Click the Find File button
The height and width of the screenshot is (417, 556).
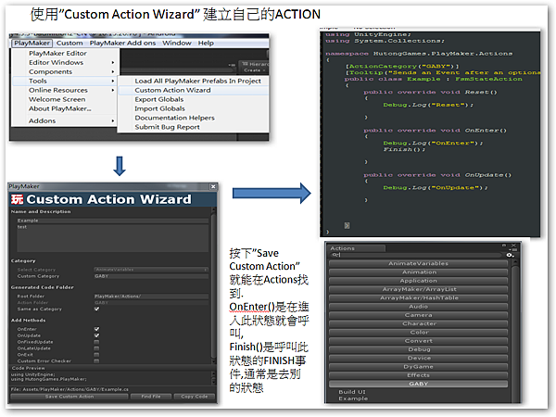(x=151, y=397)
